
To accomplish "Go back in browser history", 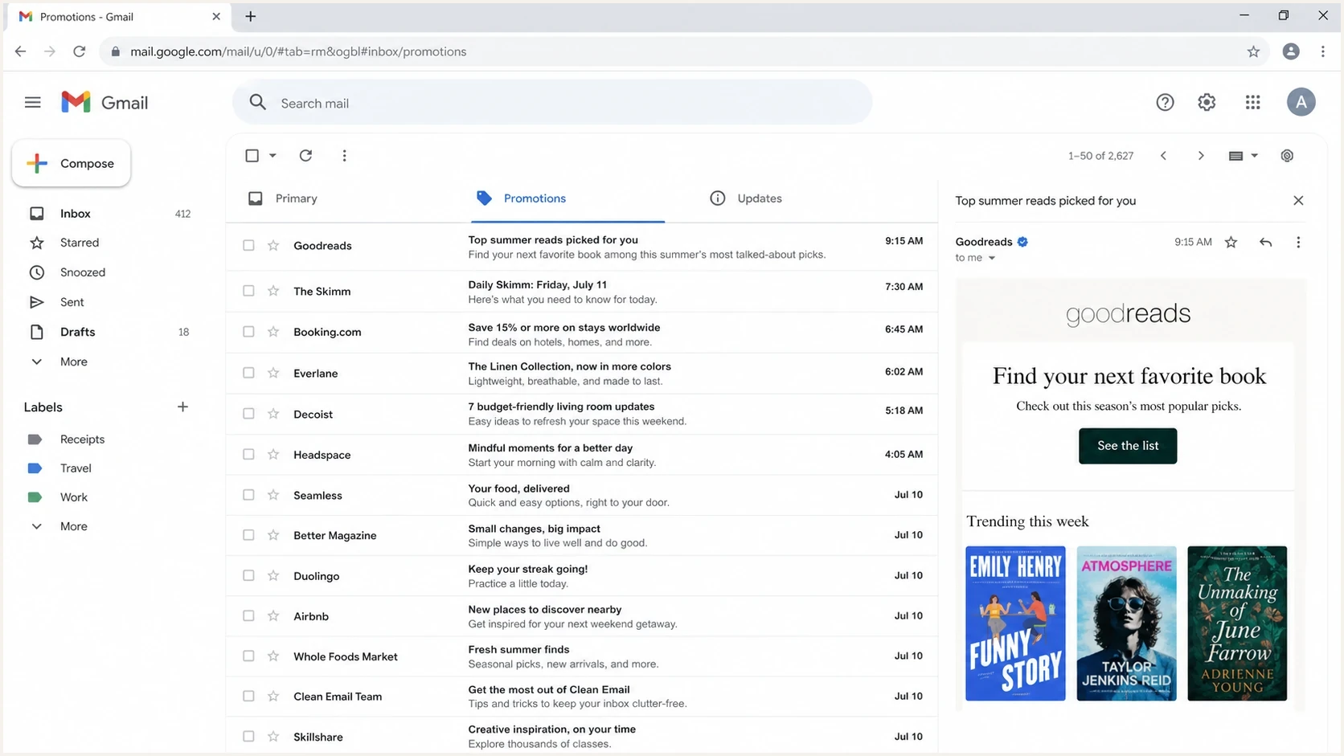I will coord(20,51).
